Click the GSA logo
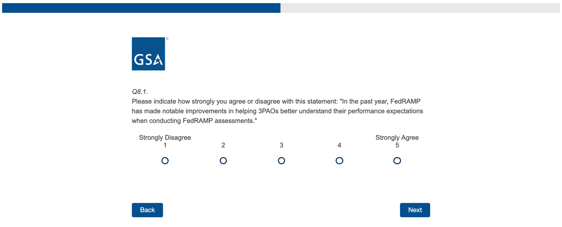This screenshot has width=562, height=227. pyautogui.click(x=148, y=54)
